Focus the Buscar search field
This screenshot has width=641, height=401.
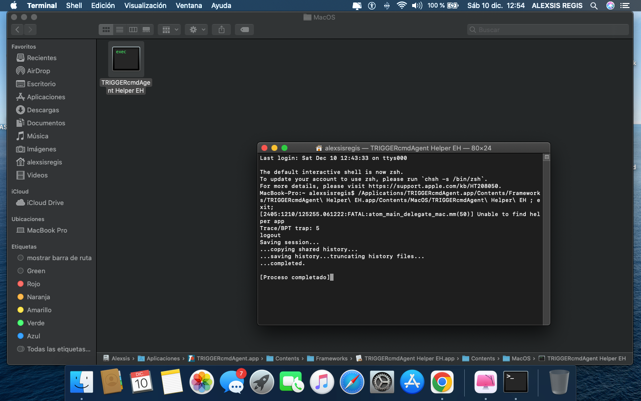(x=548, y=30)
